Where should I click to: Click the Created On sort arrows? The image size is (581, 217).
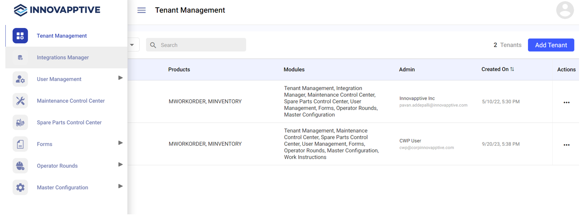pyautogui.click(x=512, y=69)
